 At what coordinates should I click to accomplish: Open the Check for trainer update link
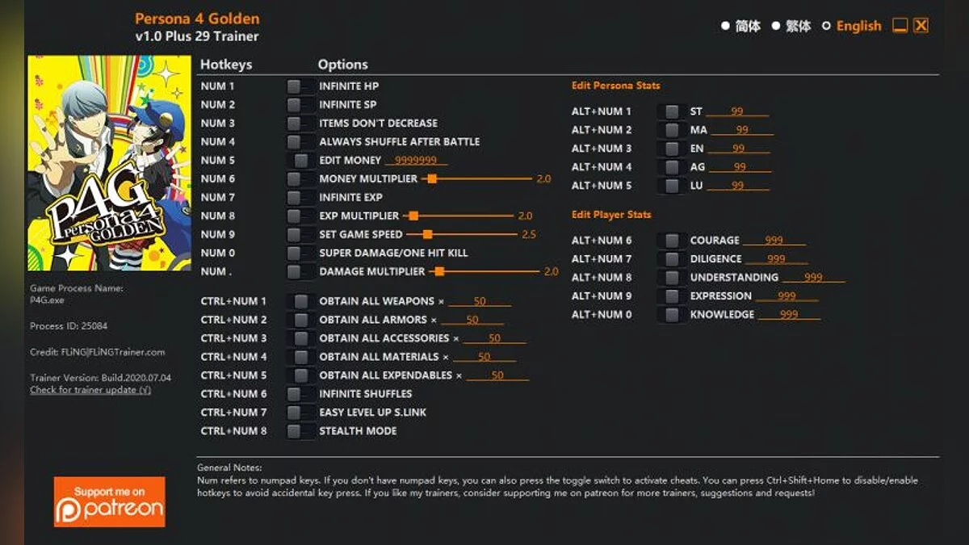[x=90, y=390]
